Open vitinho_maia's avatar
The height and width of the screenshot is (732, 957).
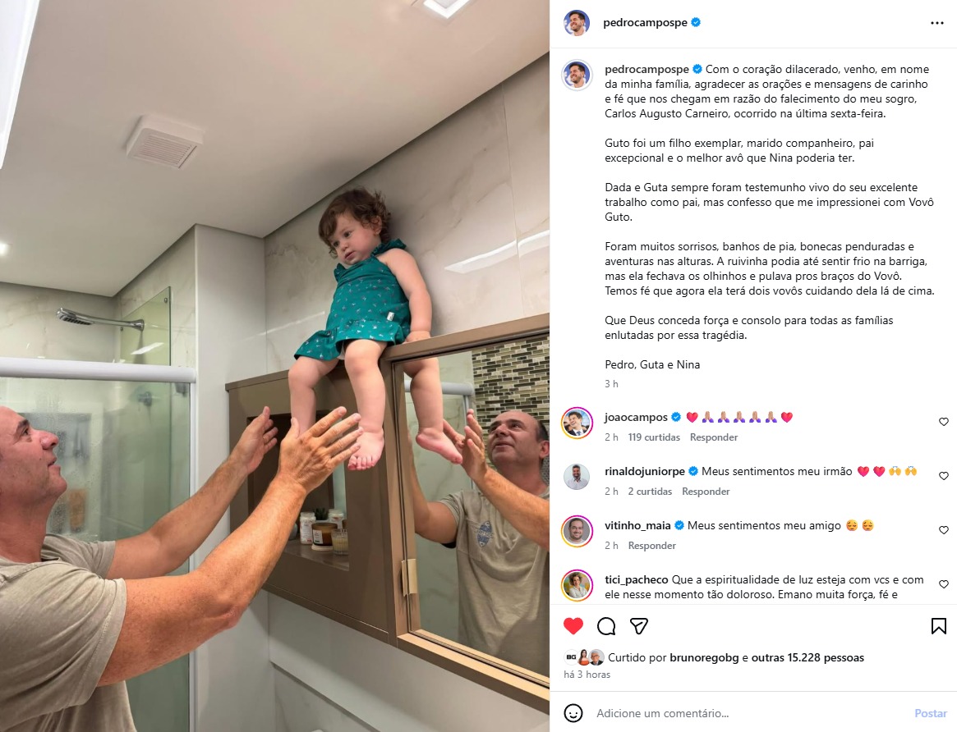point(577,532)
